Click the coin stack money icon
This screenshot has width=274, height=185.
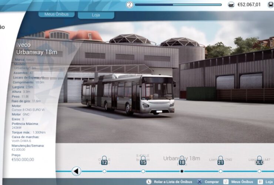[231, 5]
